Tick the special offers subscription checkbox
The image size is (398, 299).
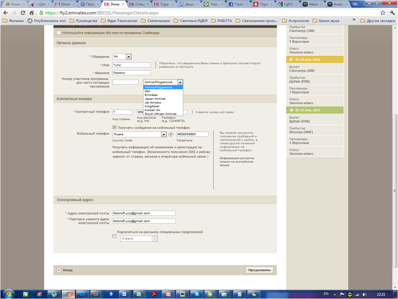pyautogui.click(x=115, y=236)
